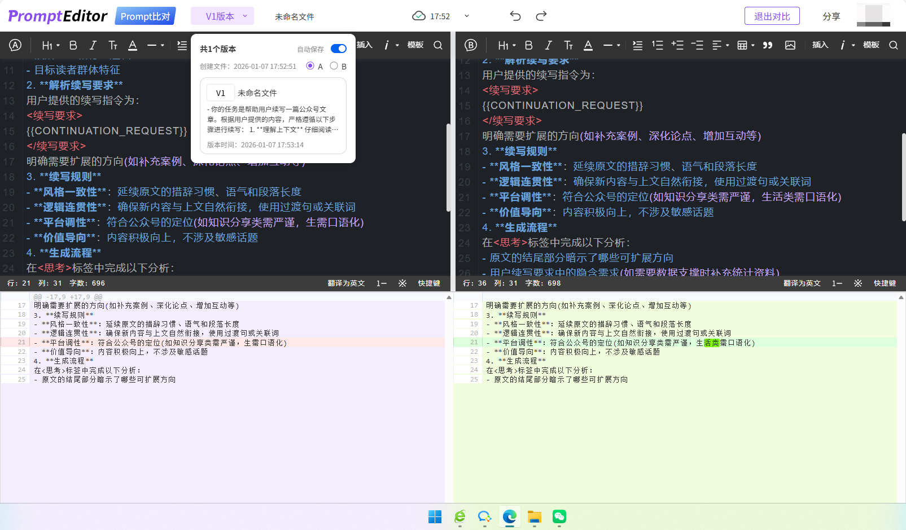
Task: Select radio button B in the version panel
Action: pyautogui.click(x=334, y=65)
